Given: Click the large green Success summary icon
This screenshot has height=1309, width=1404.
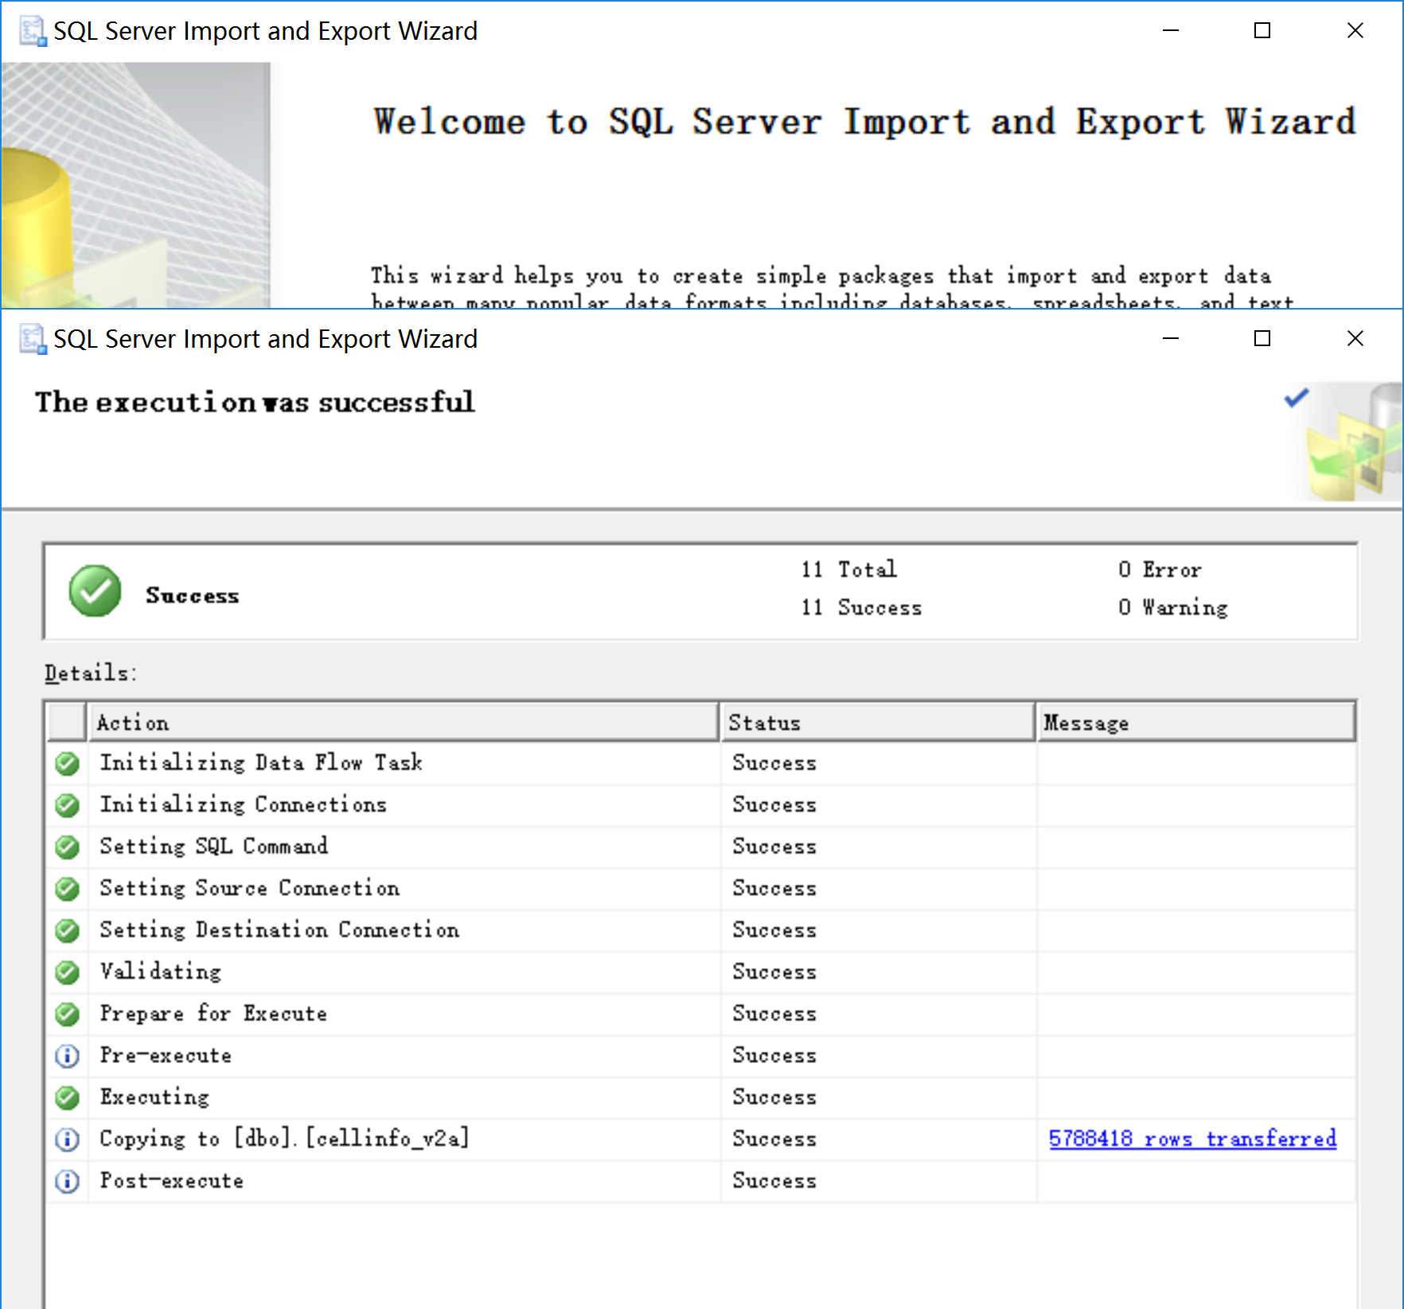Looking at the screenshot, I should 95,591.
